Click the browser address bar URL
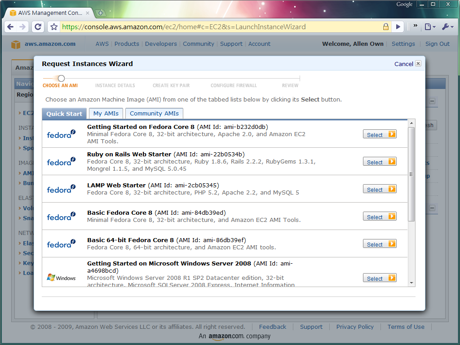 (184, 27)
